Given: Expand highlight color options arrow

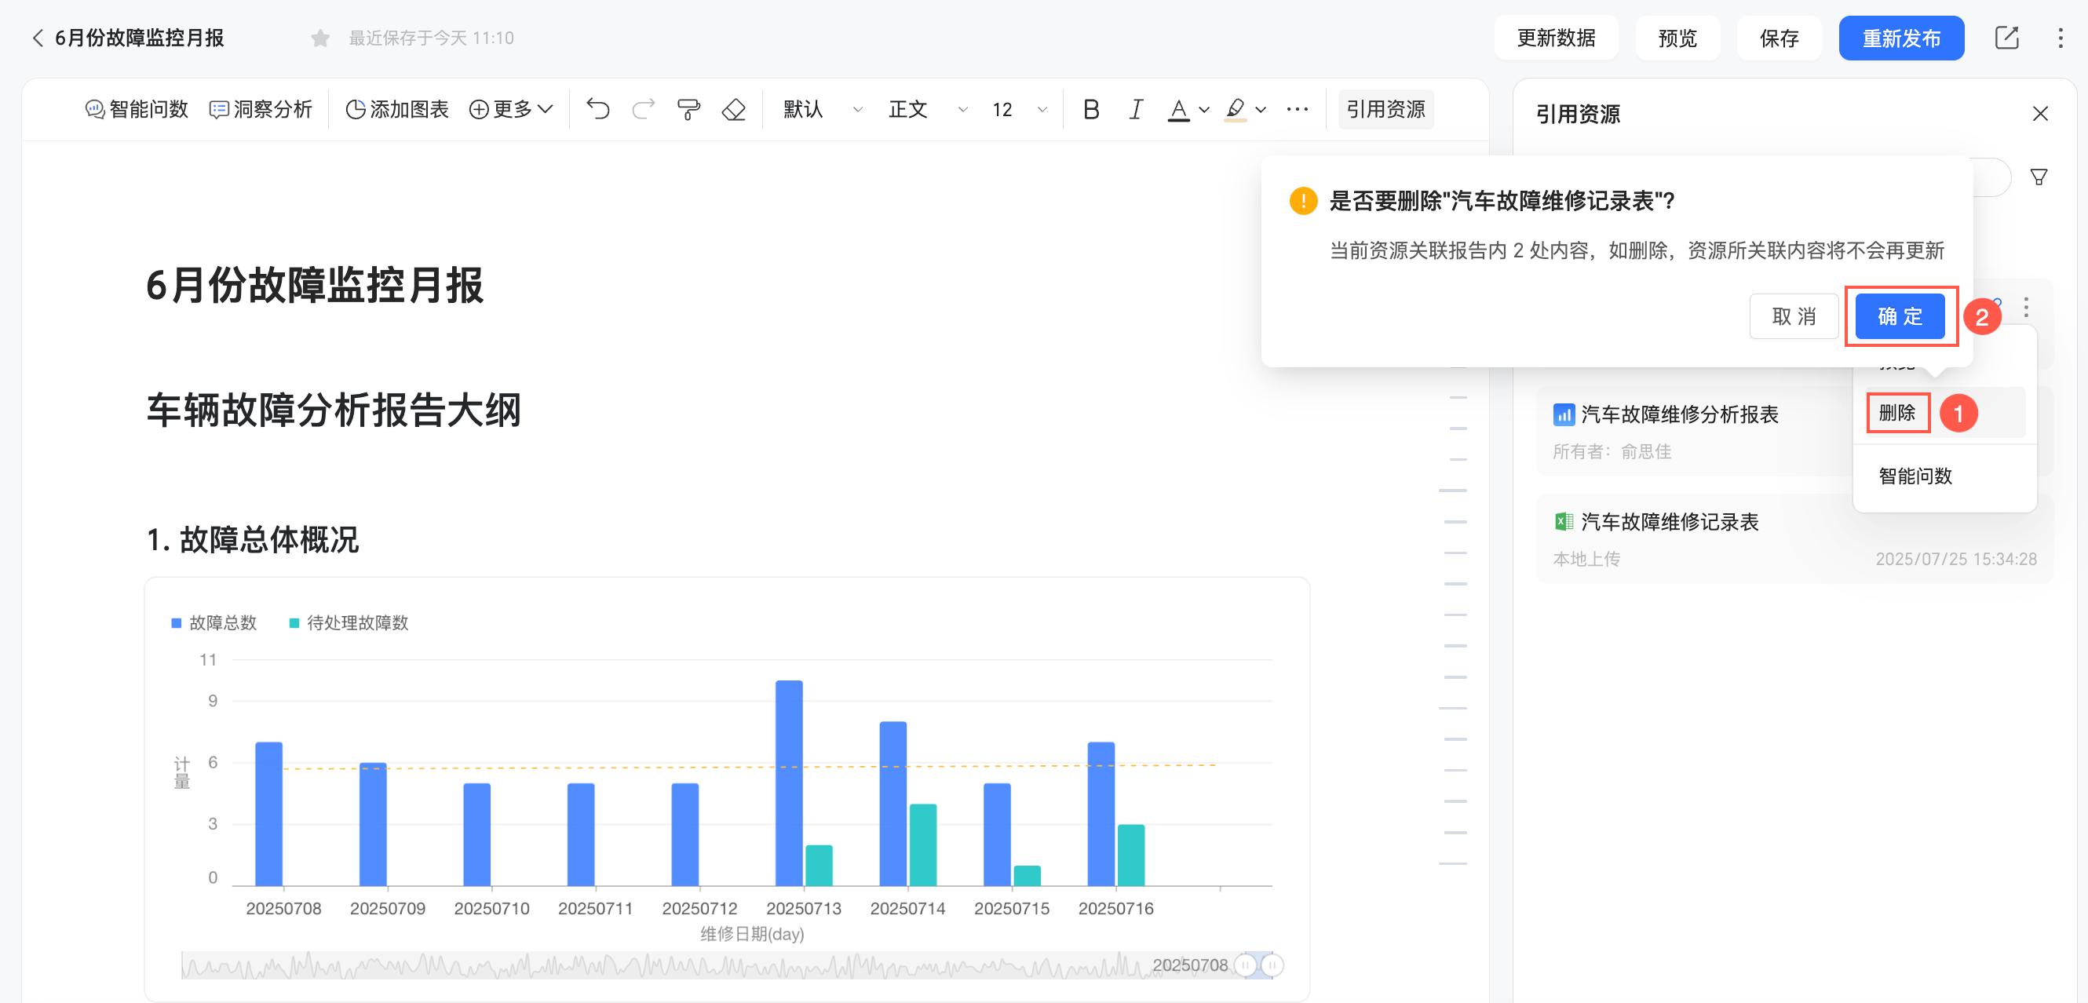Looking at the screenshot, I should point(1261,110).
